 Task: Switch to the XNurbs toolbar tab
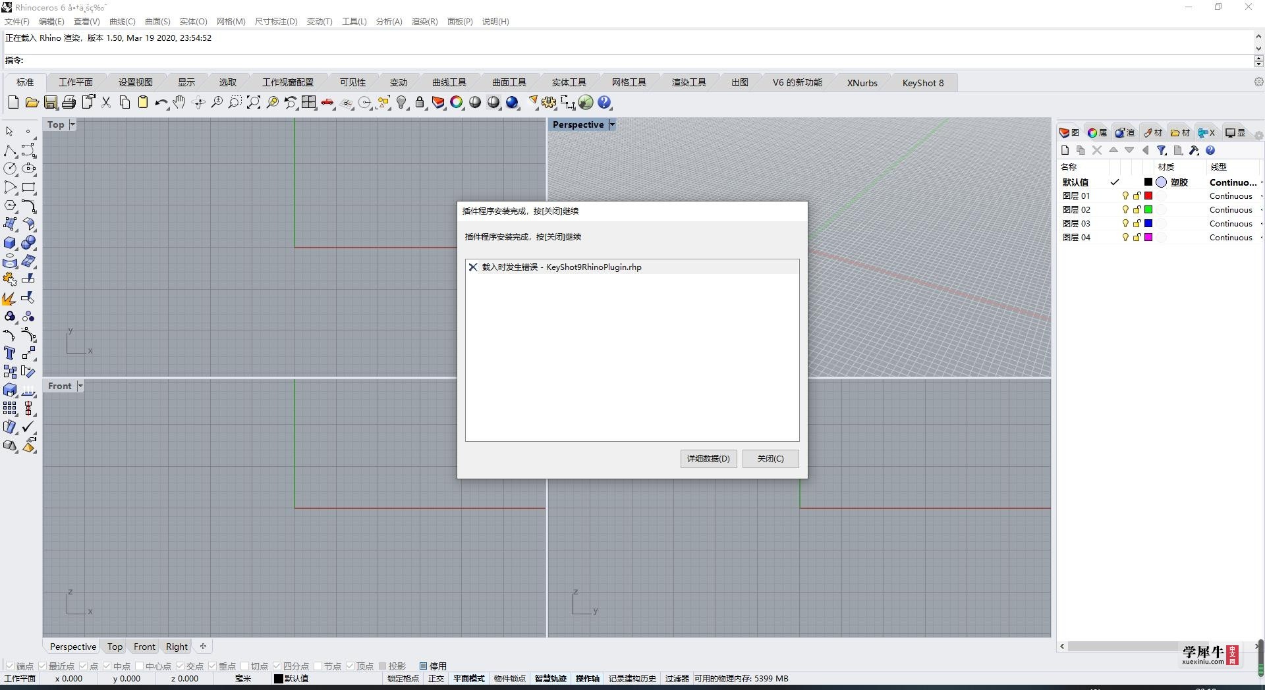coord(862,82)
